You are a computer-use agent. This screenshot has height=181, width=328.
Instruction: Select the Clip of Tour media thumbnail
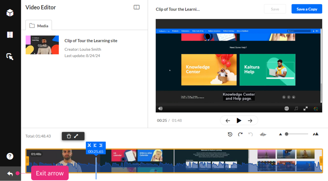point(42,45)
